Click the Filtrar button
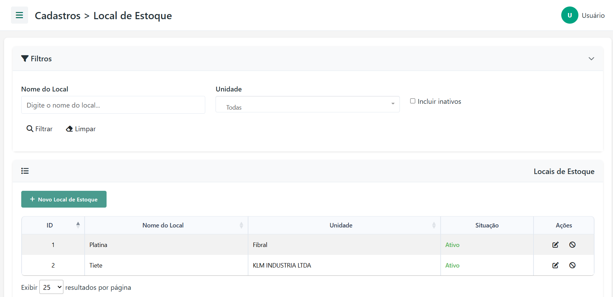The width and height of the screenshot is (613, 297). [x=40, y=129]
